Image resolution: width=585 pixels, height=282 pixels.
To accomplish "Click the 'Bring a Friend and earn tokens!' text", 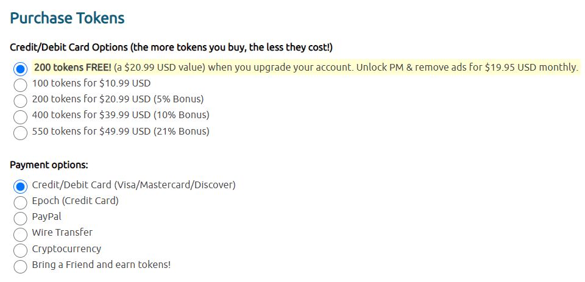I will point(101,264).
